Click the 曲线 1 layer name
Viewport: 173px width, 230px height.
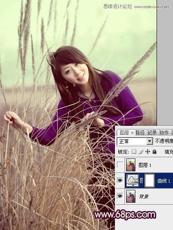coord(164,181)
